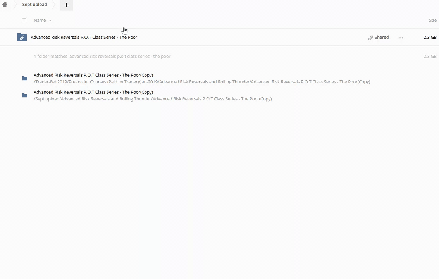Toggle sort direction arrow next to Name
The width and height of the screenshot is (439, 279).
tap(50, 20)
